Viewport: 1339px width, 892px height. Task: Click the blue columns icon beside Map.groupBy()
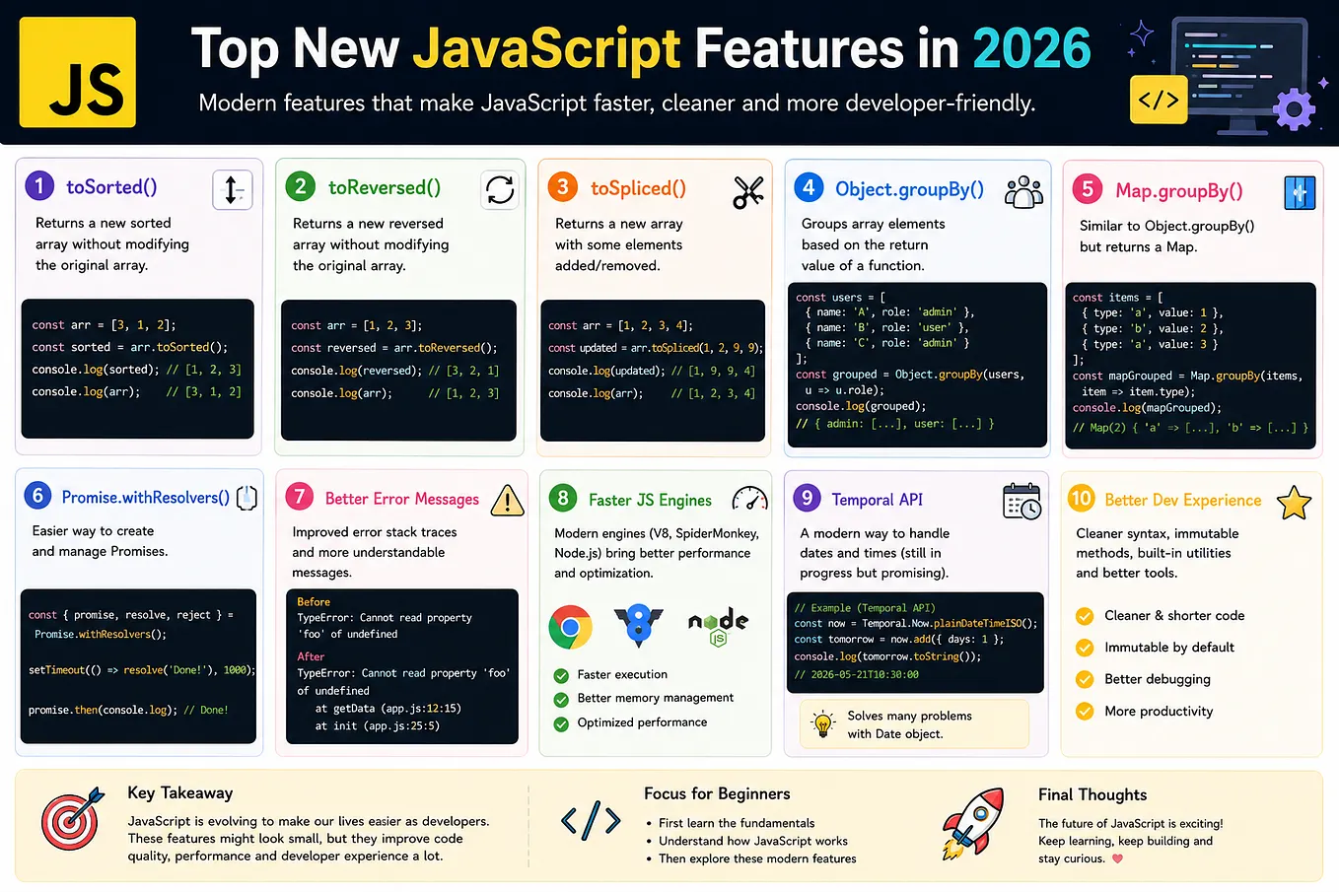coord(1300,193)
